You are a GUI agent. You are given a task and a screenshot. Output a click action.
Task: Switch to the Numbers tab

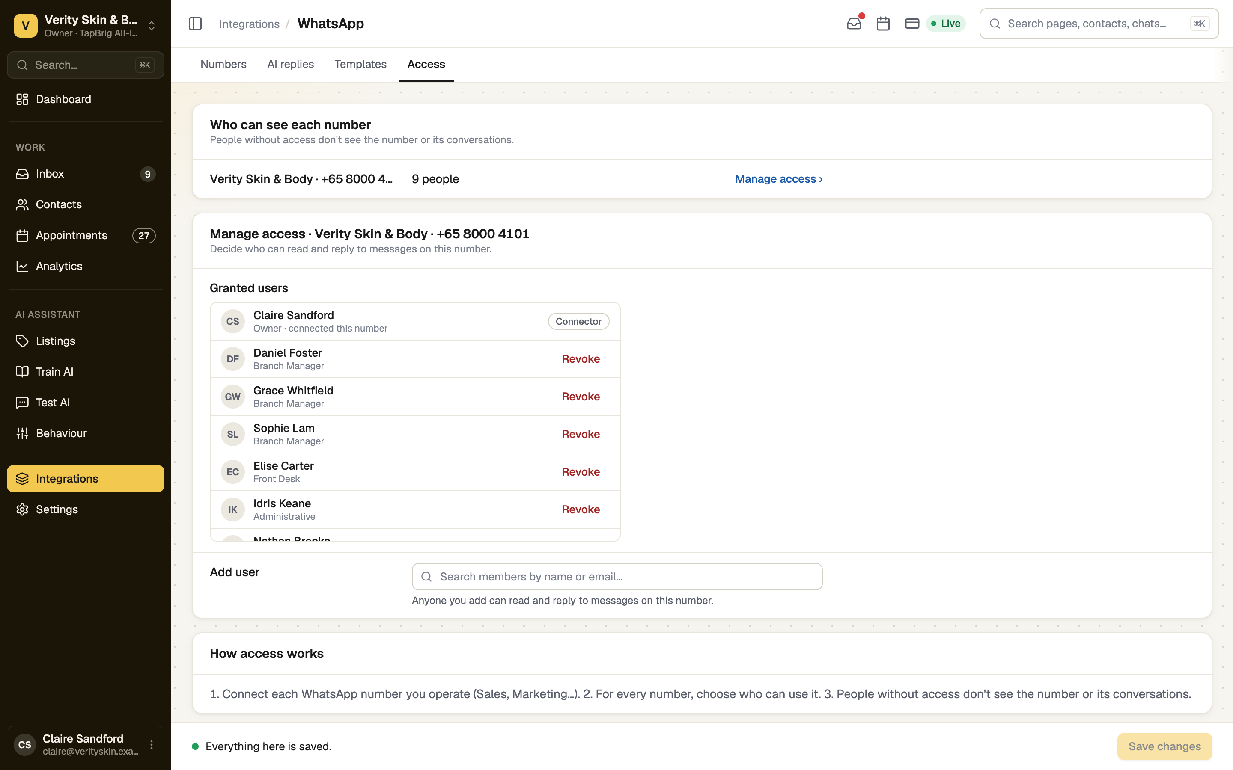[x=223, y=64]
